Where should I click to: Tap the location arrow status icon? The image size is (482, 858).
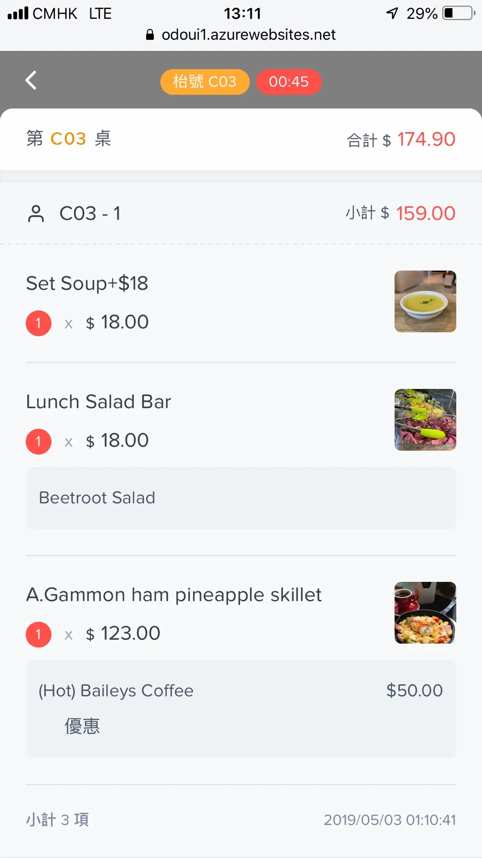tap(392, 13)
